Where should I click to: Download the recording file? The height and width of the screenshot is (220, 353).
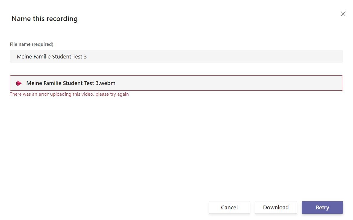click(276, 207)
